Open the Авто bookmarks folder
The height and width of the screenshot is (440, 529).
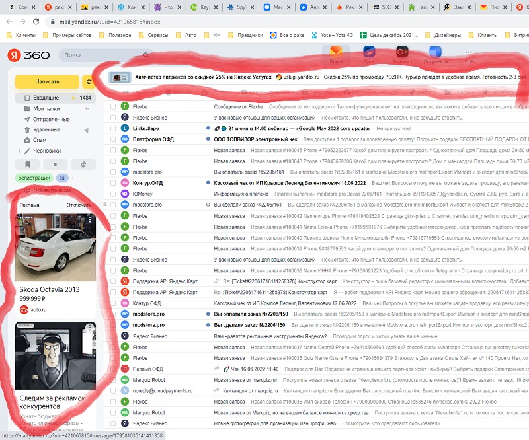186,35
